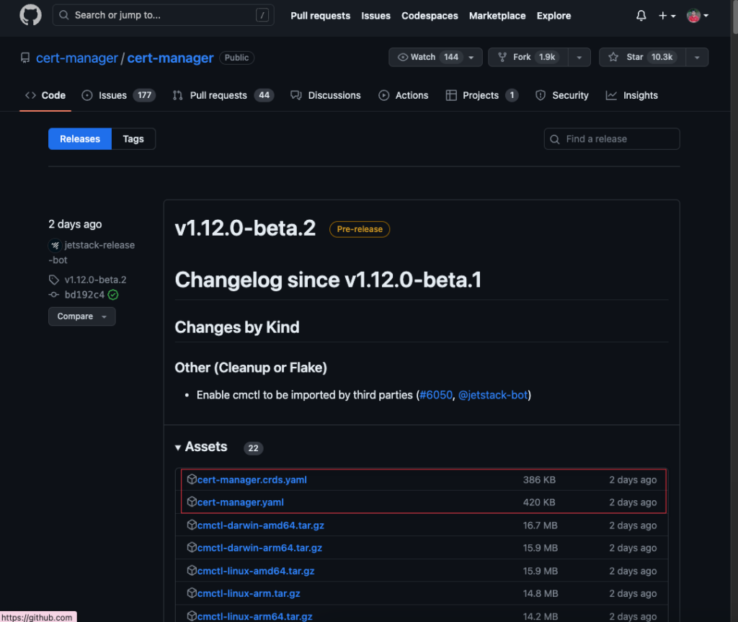Viewport: 738px width, 622px height.
Task: Click the green verified check icon
Action: click(x=113, y=295)
